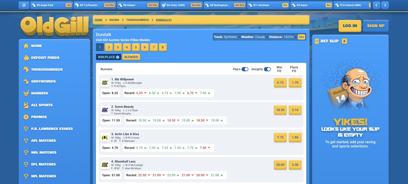
Task: Click the Deposit Funds piggy bank icon
Action: [x=26, y=58]
